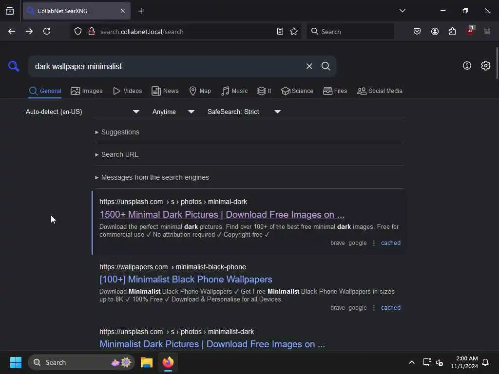Screen dimensions: 499x374
Task: Reload the current page
Action: click(x=47, y=31)
